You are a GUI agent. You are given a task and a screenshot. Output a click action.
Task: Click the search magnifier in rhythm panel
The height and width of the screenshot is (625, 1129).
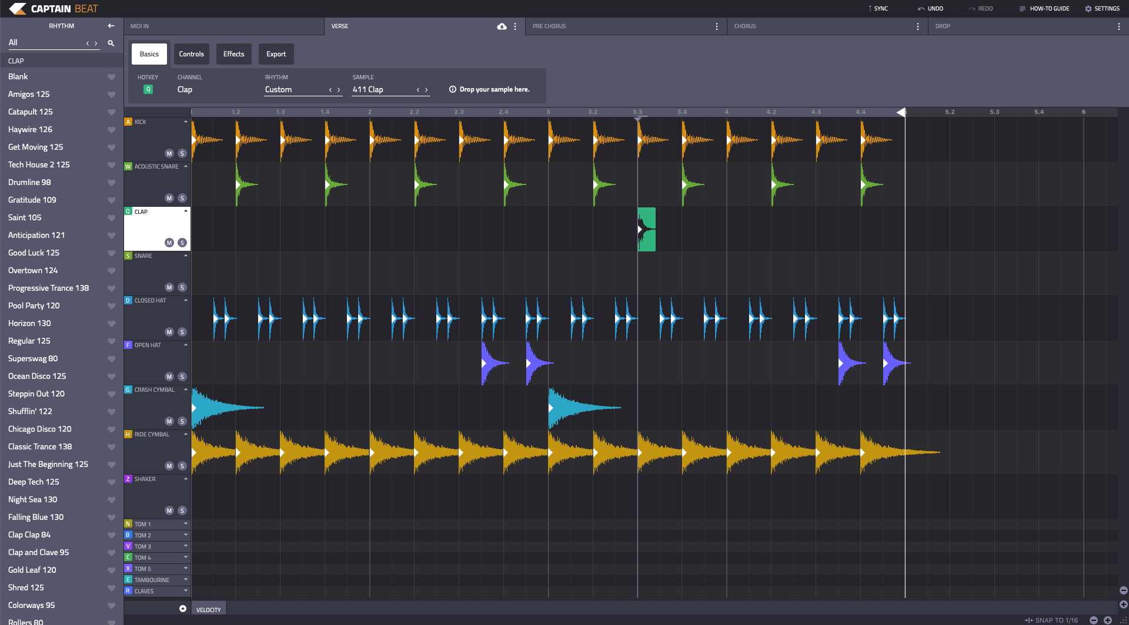(x=111, y=43)
